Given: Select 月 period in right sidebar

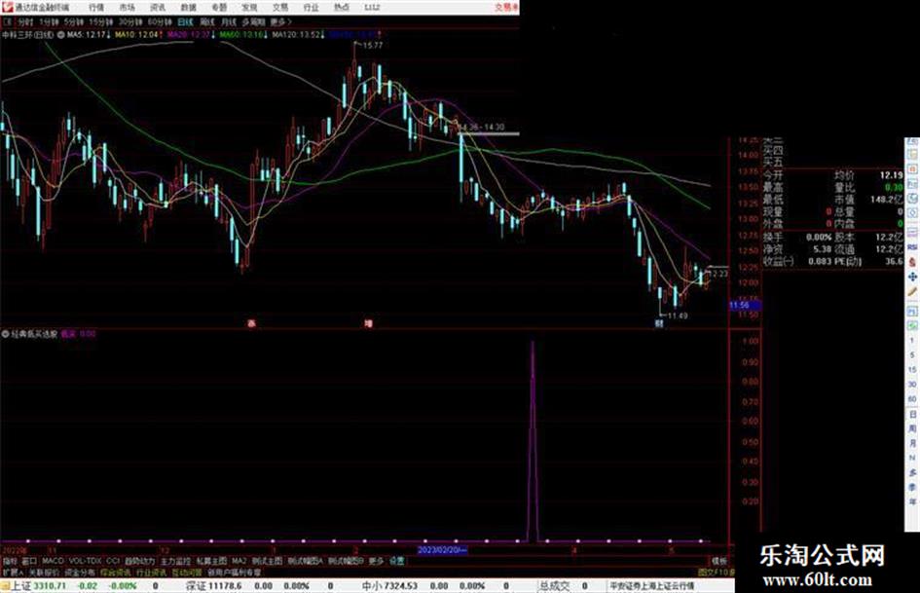Looking at the screenshot, I should [912, 444].
